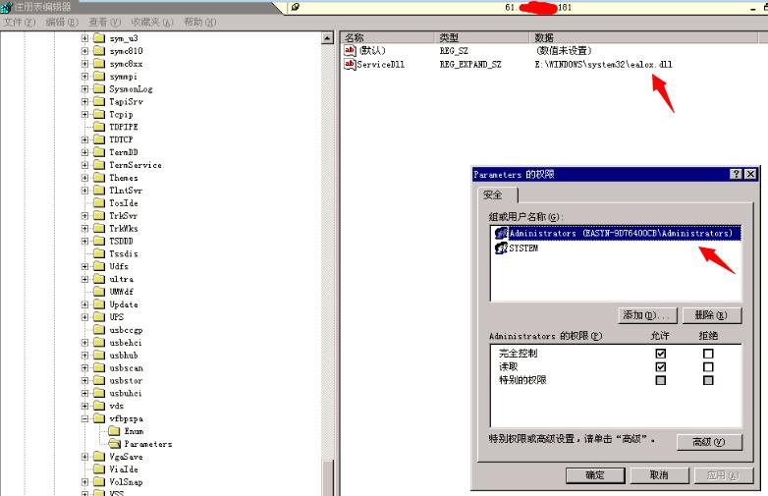Click the open Parameters folder icon
This screenshot has width=768, height=496.
pos(115,444)
